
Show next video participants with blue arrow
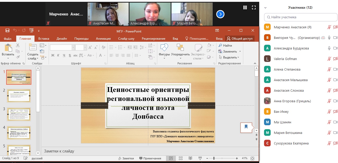click(220, 14)
